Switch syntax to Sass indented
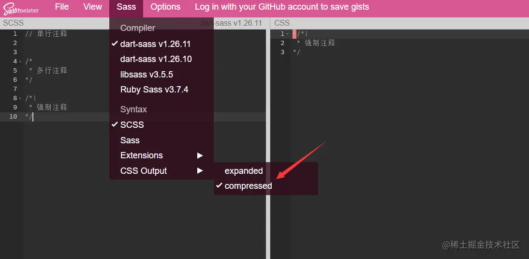The height and width of the screenshot is (259, 529). 130,140
